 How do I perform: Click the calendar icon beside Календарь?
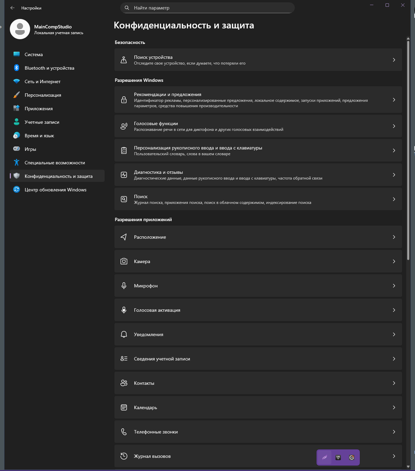124,407
